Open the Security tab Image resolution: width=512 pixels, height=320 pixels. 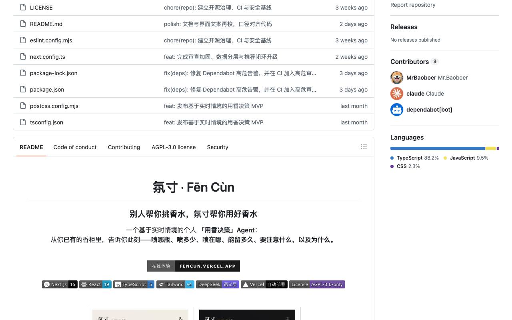[218, 147]
